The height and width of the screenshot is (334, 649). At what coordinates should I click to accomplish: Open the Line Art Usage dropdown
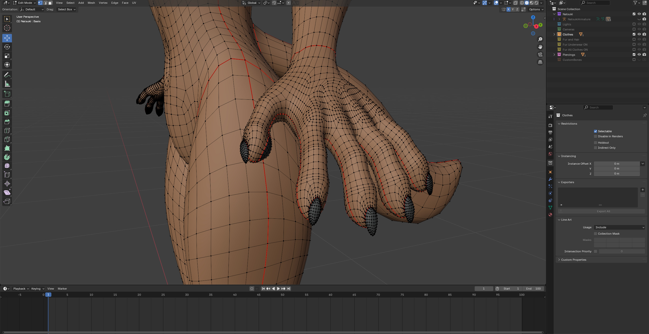pyautogui.click(x=619, y=227)
